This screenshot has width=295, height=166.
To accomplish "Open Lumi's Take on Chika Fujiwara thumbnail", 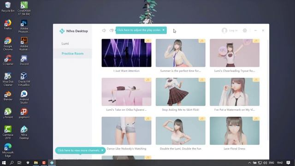I will tap(126, 92).
